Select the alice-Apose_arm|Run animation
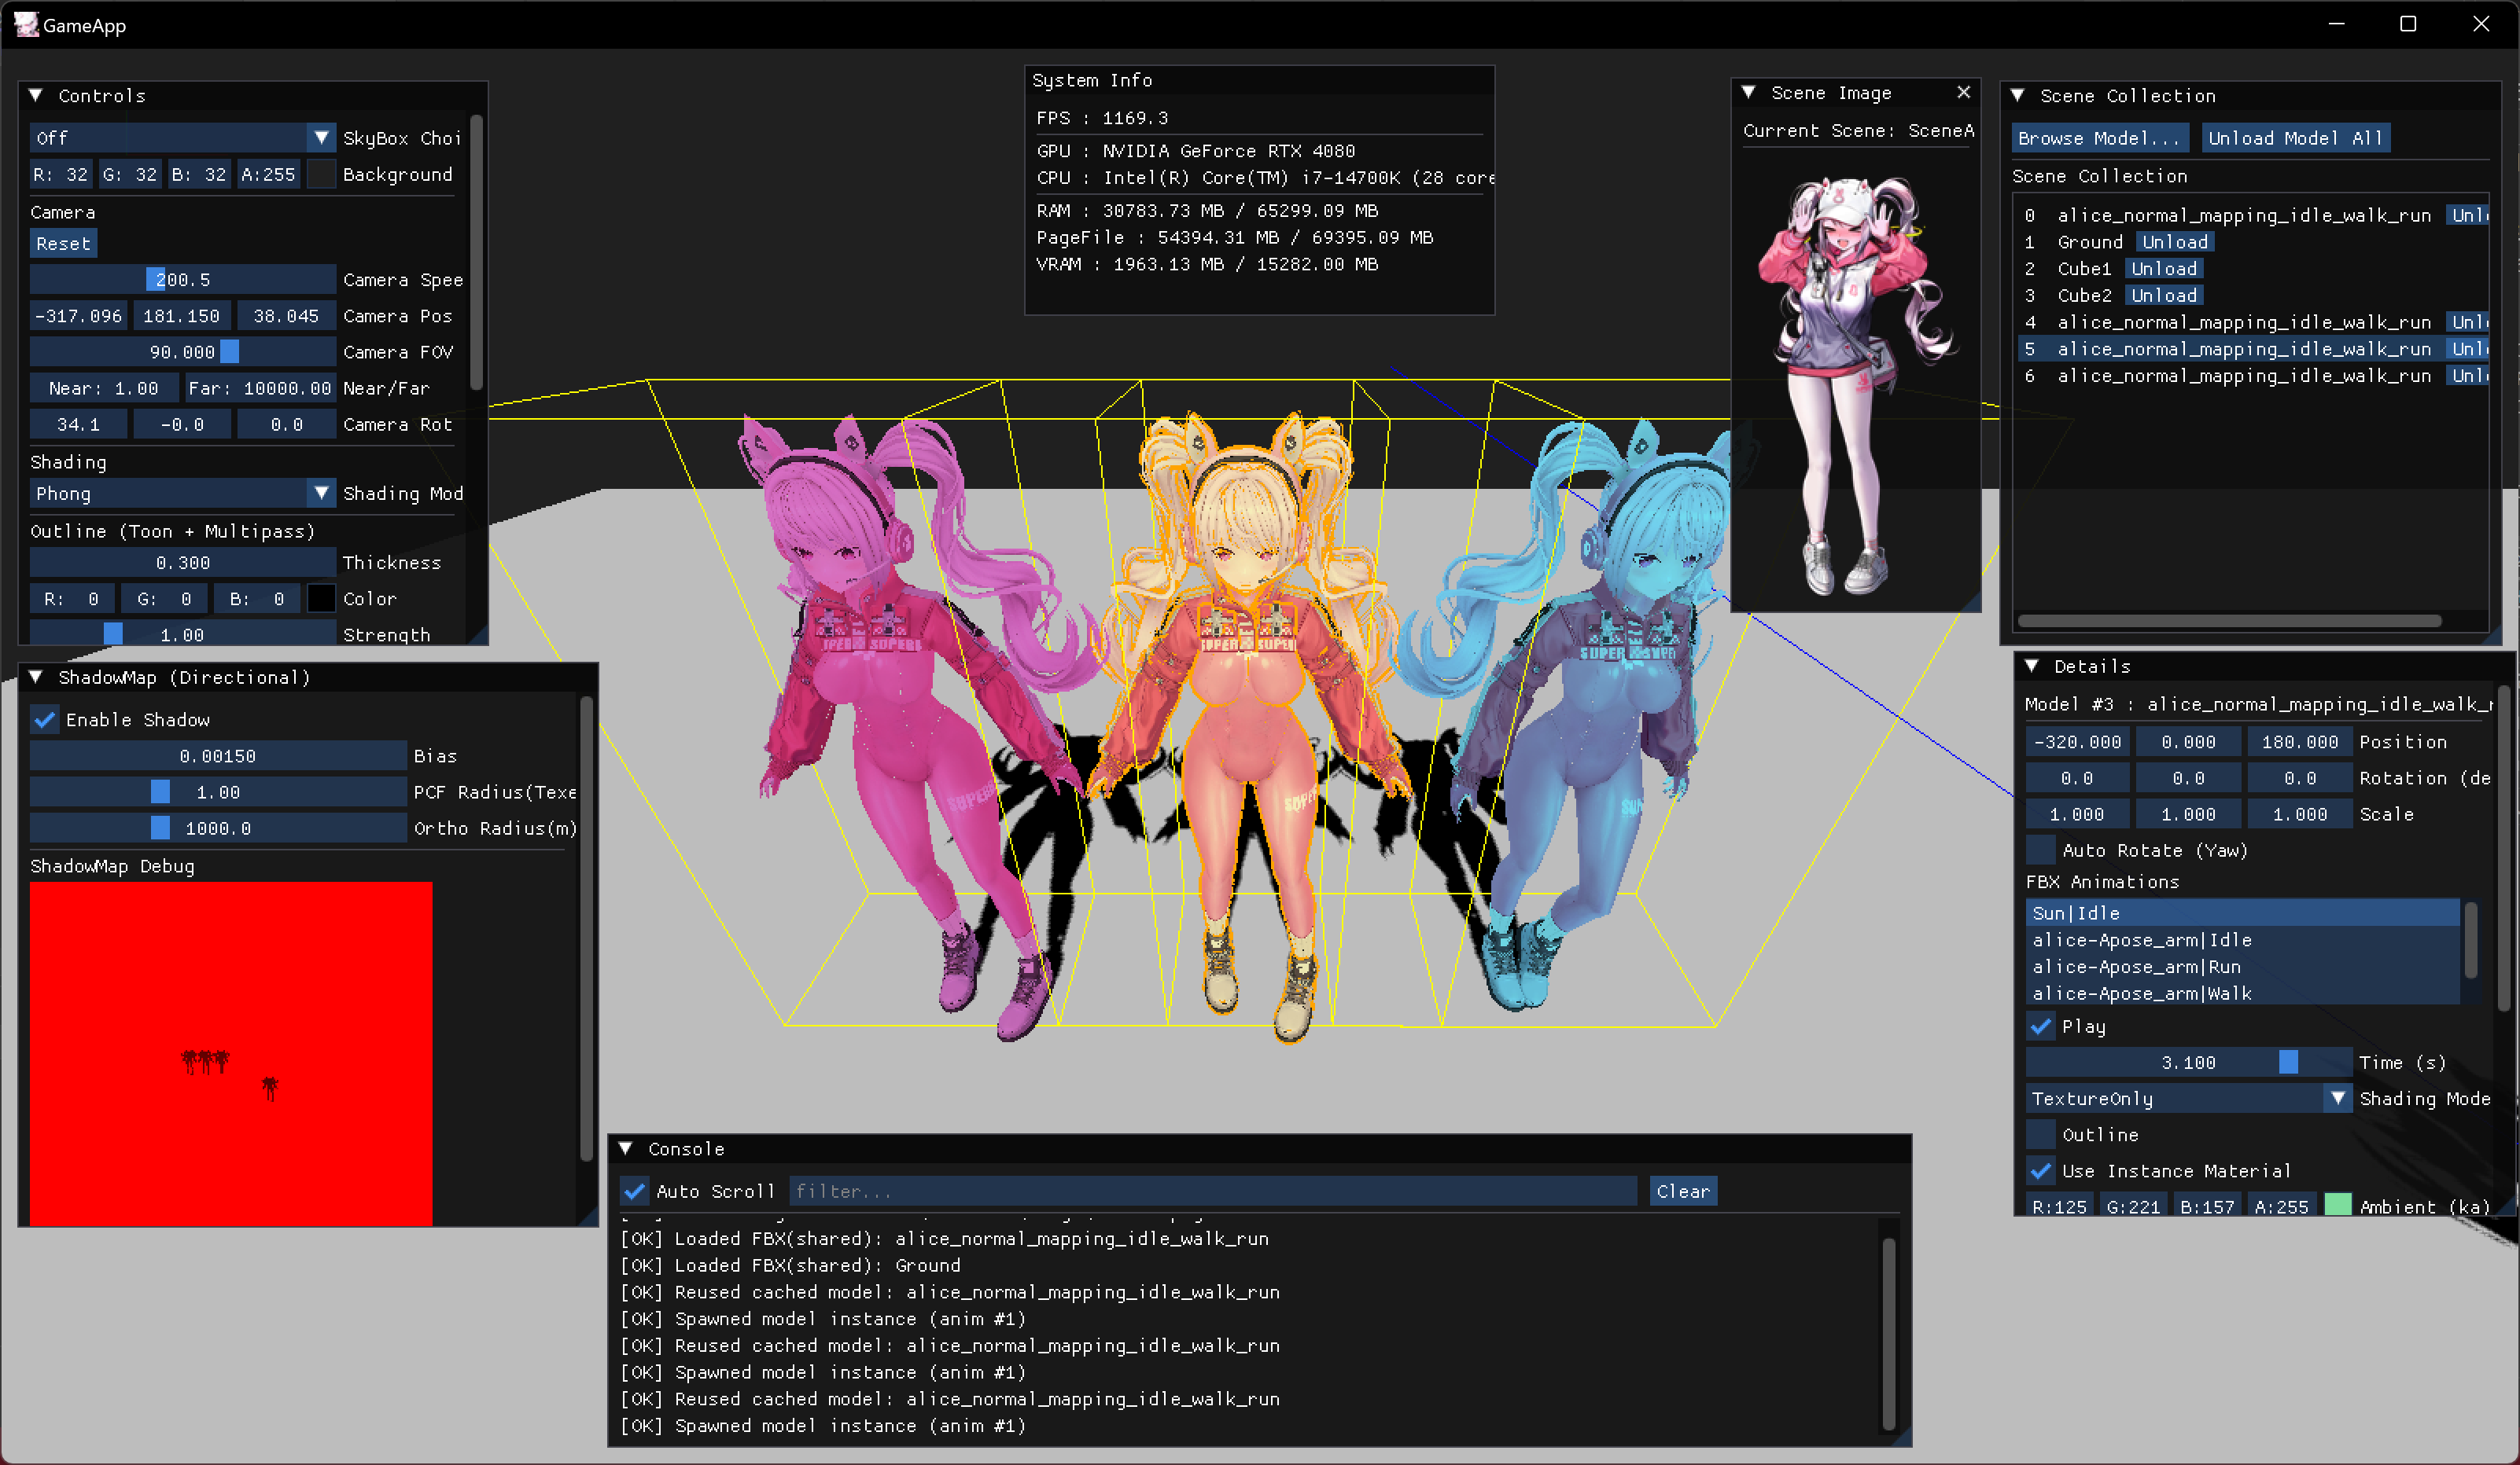The width and height of the screenshot is (2520, 1465). click(2136, 967)
